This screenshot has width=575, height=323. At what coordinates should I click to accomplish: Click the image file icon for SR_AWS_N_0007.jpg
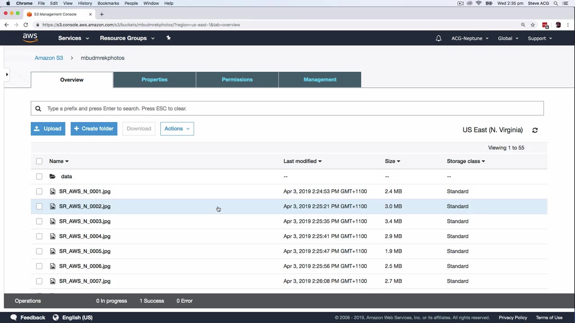[x=53, y=281]
